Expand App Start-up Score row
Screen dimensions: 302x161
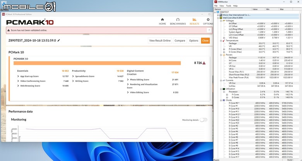pyautogui.click(x=18, y=76)
